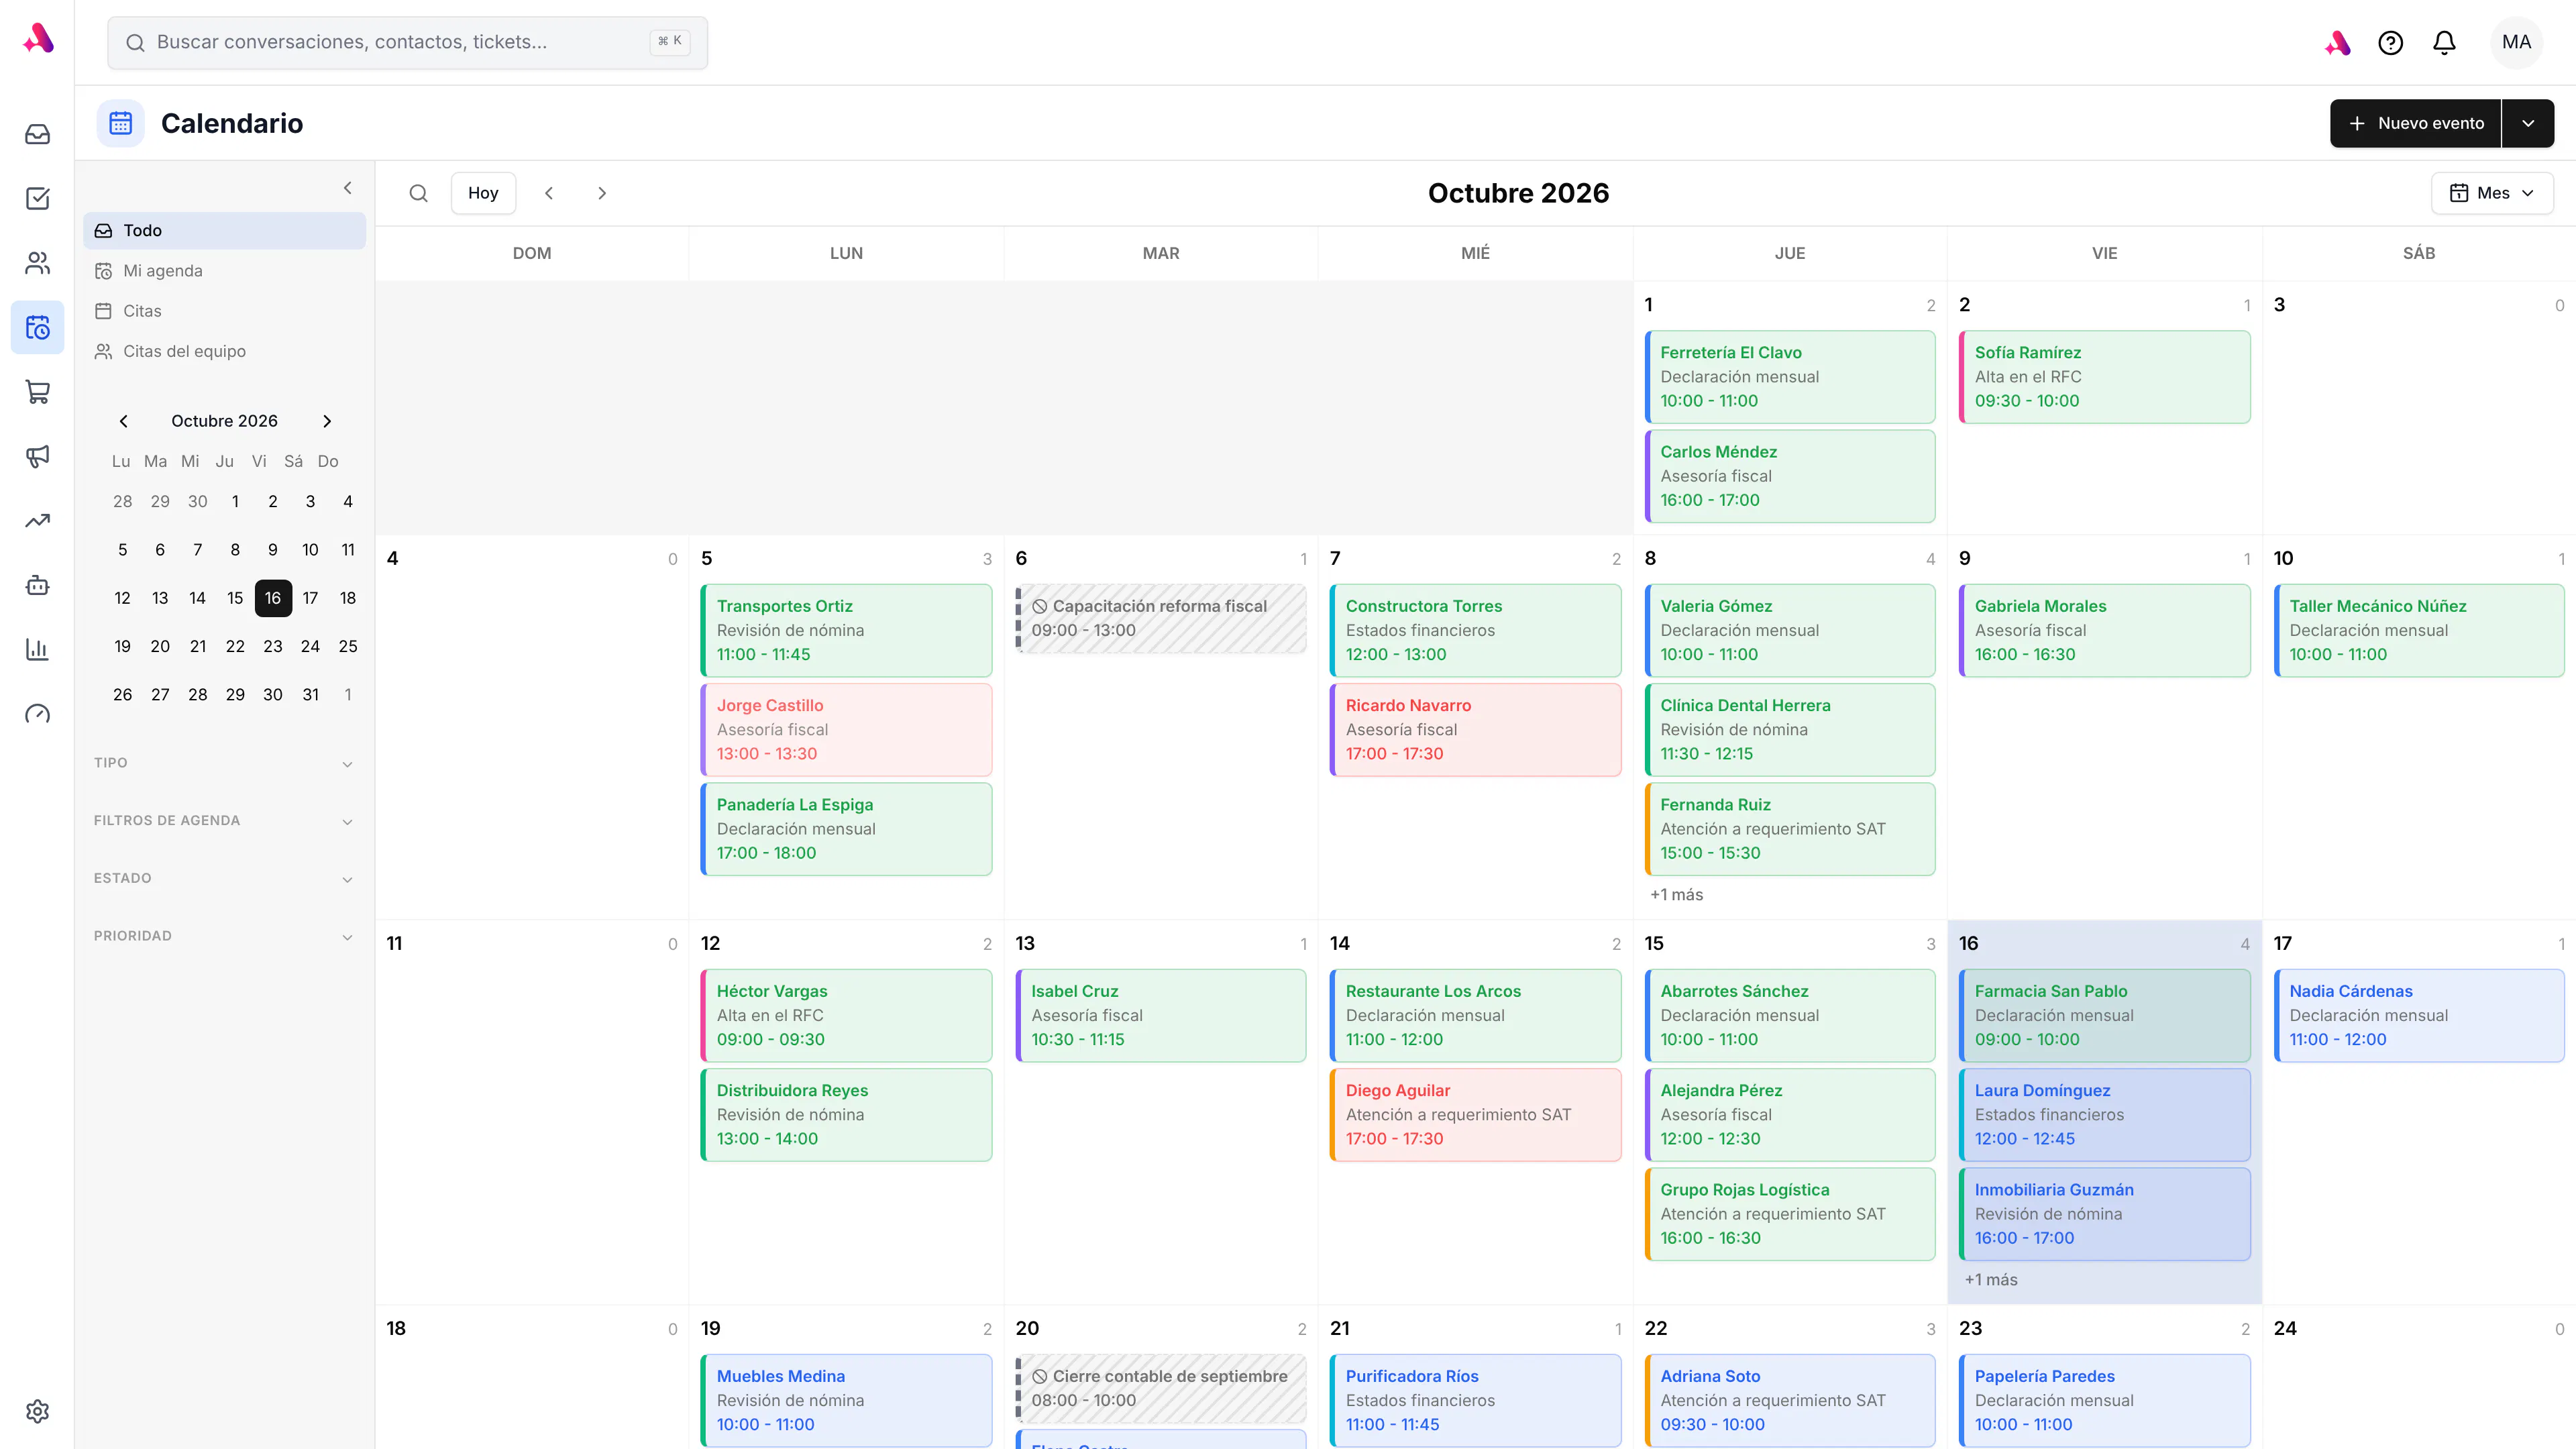Screen dimensions: 2576x1449
Task: Open the Mes view dropdown
Action: (x=2492, y=193)
